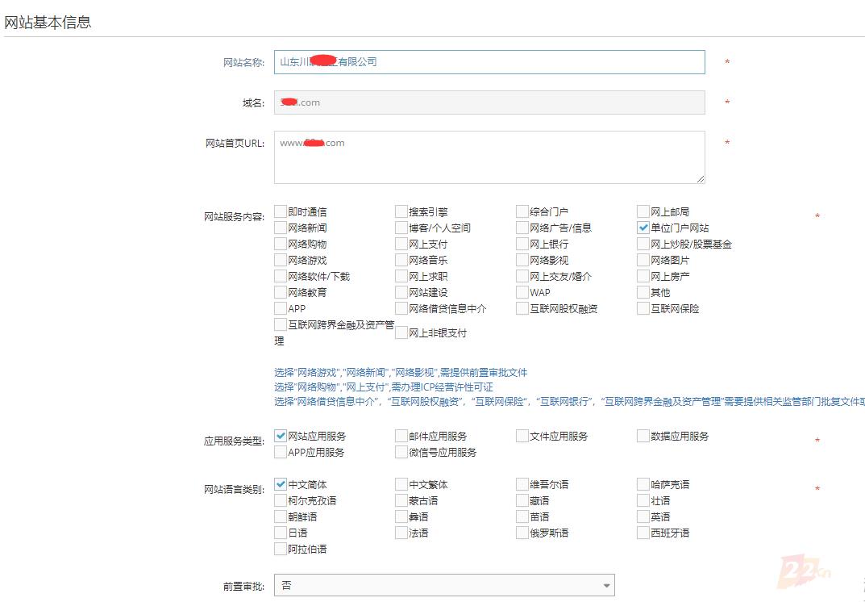The width and height of the screenshot is (865, 602).
Task: Enable the 即时通信 service checkbox
Action: point(280,211)
